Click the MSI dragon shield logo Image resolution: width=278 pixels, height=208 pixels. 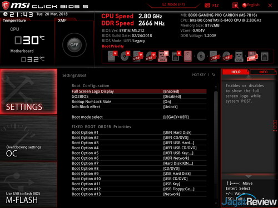[6, 6]
